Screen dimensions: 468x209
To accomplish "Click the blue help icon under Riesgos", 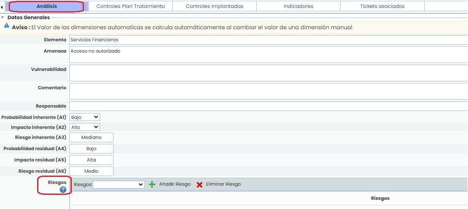I will coord(63,189).
